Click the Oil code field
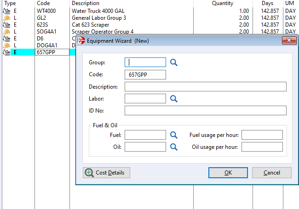This screenshot has width=299, height=209. [145, 147]
